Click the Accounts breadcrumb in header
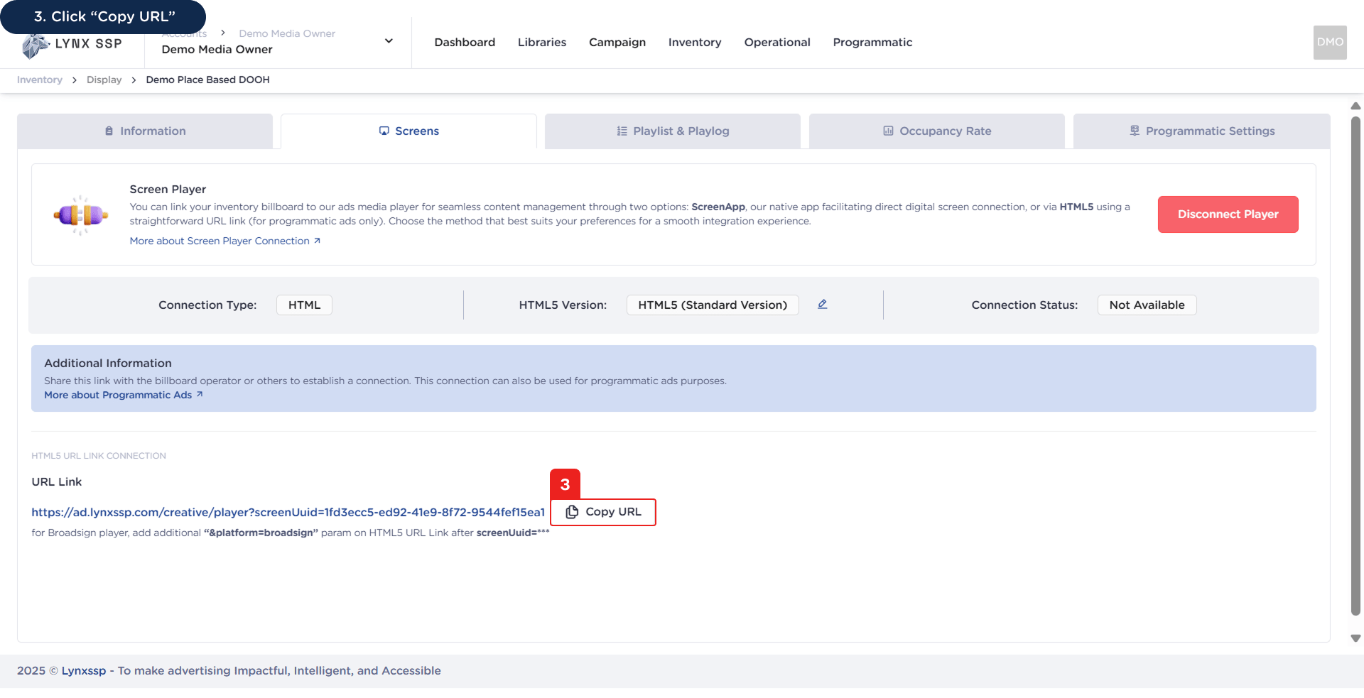 point(184,33)
